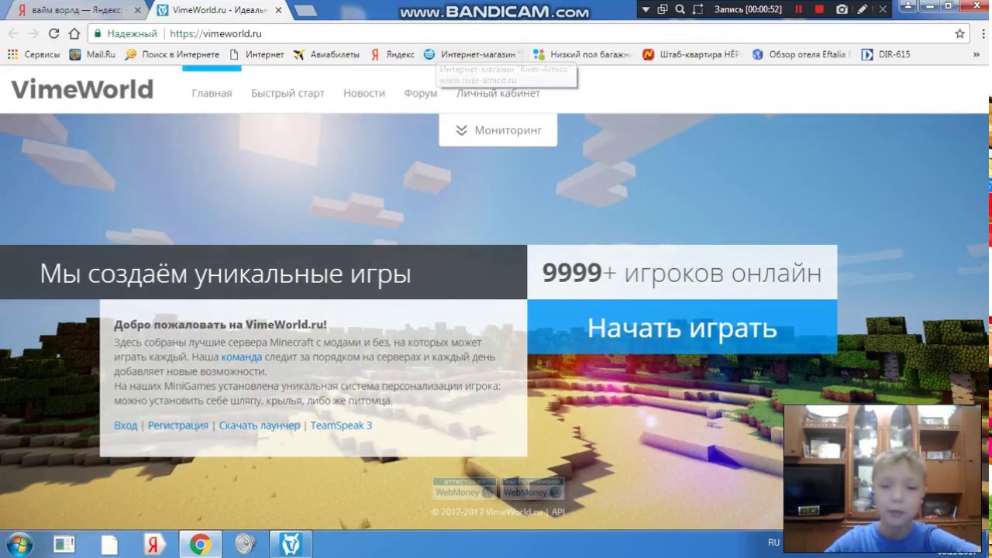
Task: Select the Bandicam rectangle area icon
Action: click(x=697, y=9)
